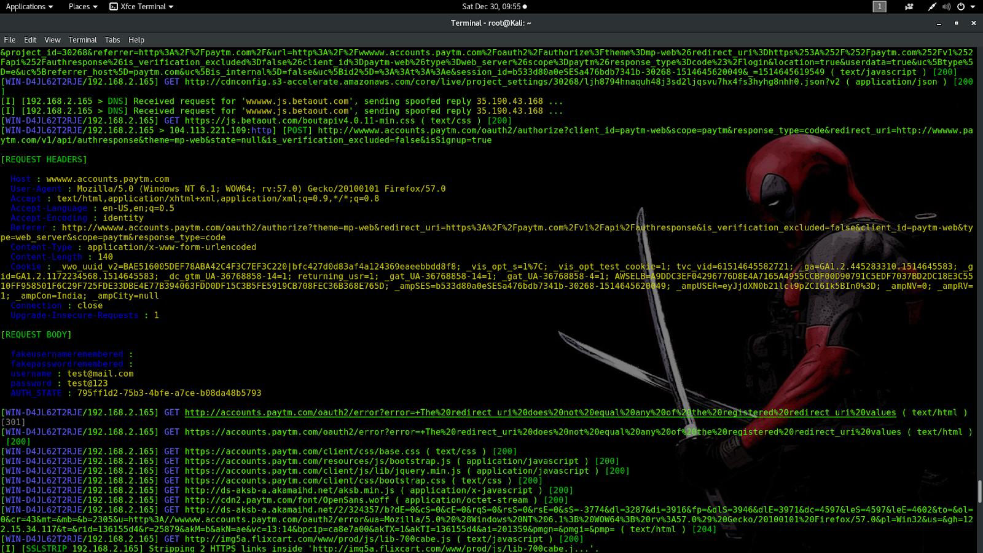Click the terminal window title text
Image resolution: width=983 pixels, height=553 pixels.
click(491, 23)
